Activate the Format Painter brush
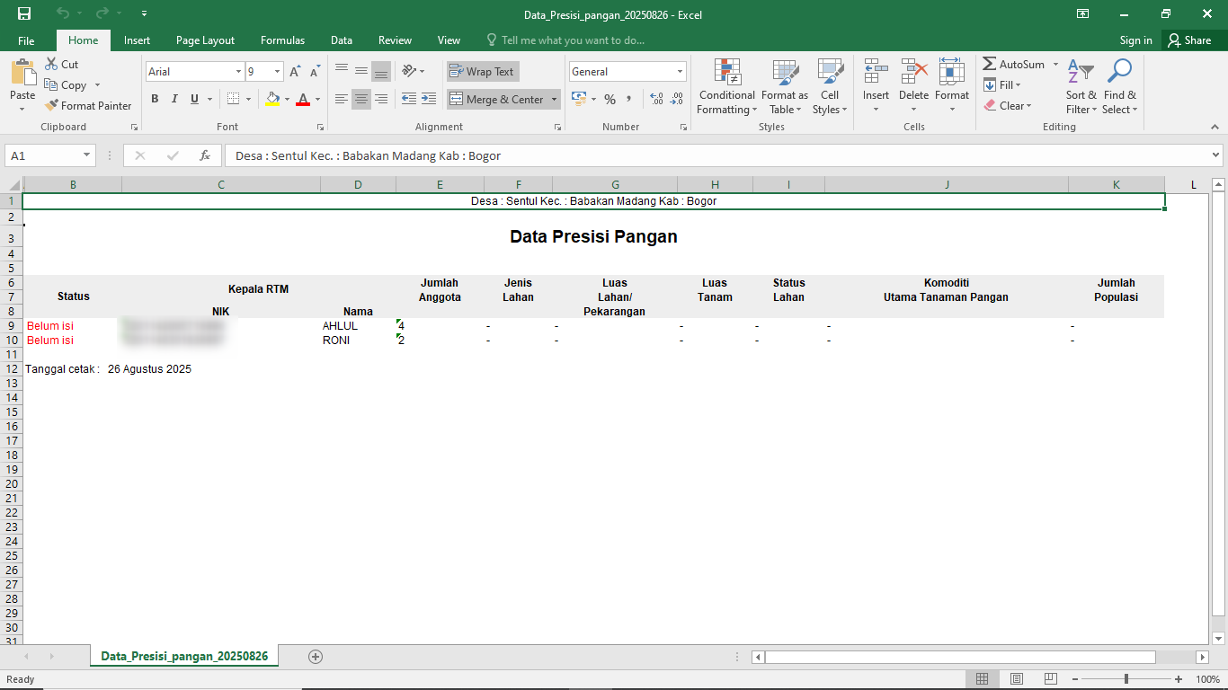 [51, 105]
